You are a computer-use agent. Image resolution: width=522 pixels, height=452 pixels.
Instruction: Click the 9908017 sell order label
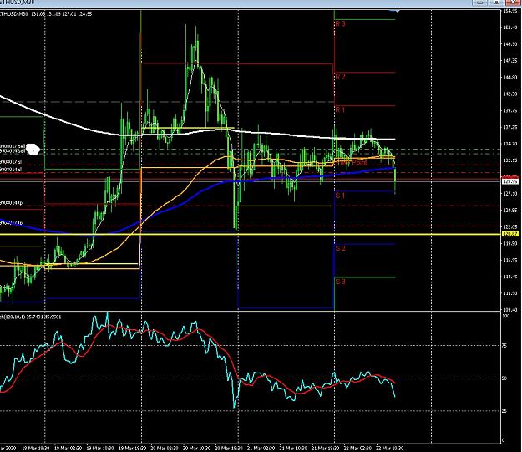pyautogui.click(x=13, y=146)
